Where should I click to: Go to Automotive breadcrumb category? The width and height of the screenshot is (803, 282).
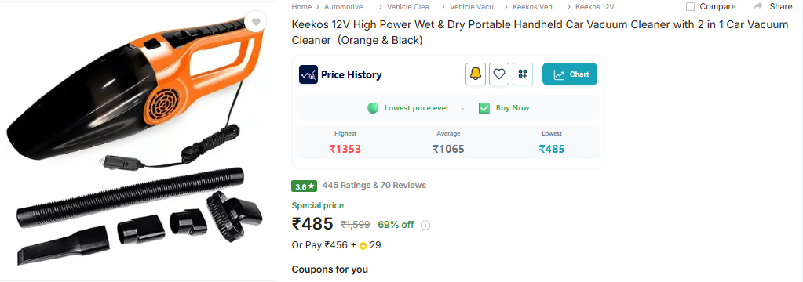348,6
